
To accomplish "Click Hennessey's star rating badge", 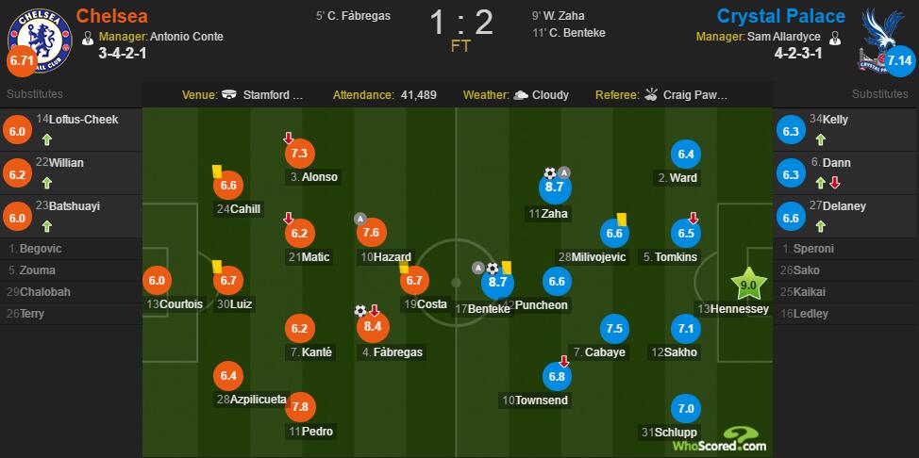I will click(745, 284).
